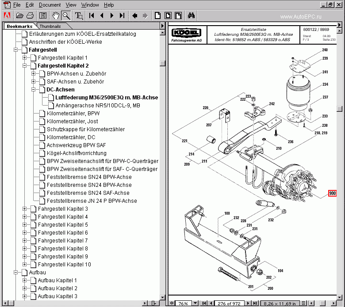The height and width of the screenshot is (307, 345).
Task: Toggle the navigation pane toolbar icon
Action: pyautogui.click(x=43, y=15)
